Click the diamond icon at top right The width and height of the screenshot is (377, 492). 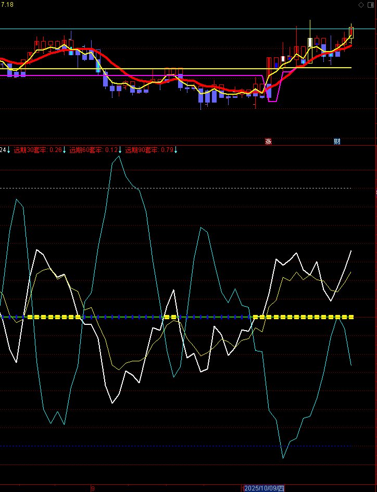[x=361, y=5]
